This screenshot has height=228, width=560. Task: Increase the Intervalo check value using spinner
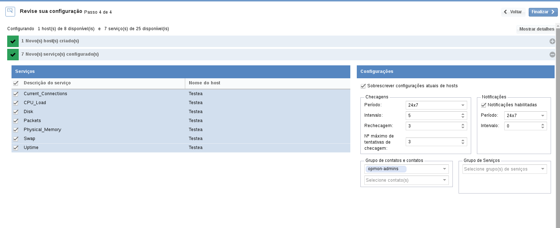coord(463,114)
